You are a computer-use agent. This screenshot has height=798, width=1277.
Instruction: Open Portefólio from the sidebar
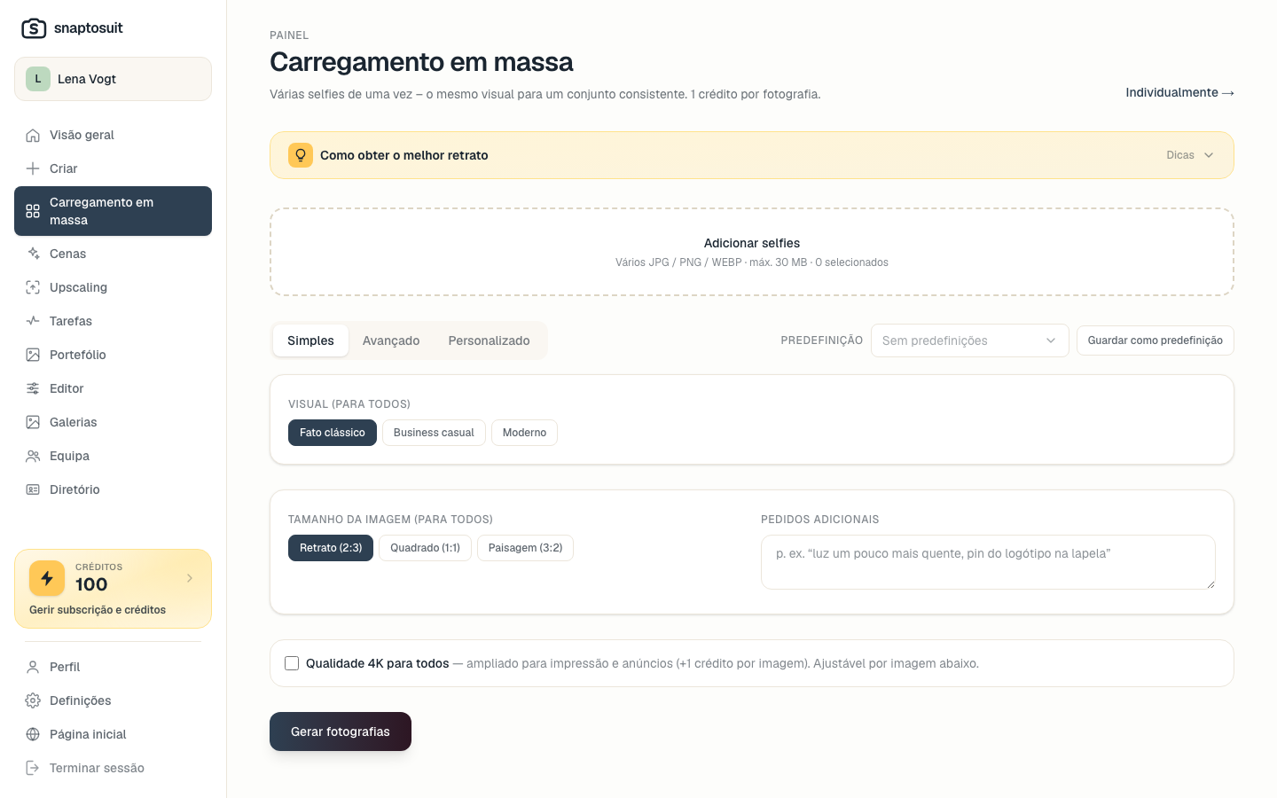113,355
